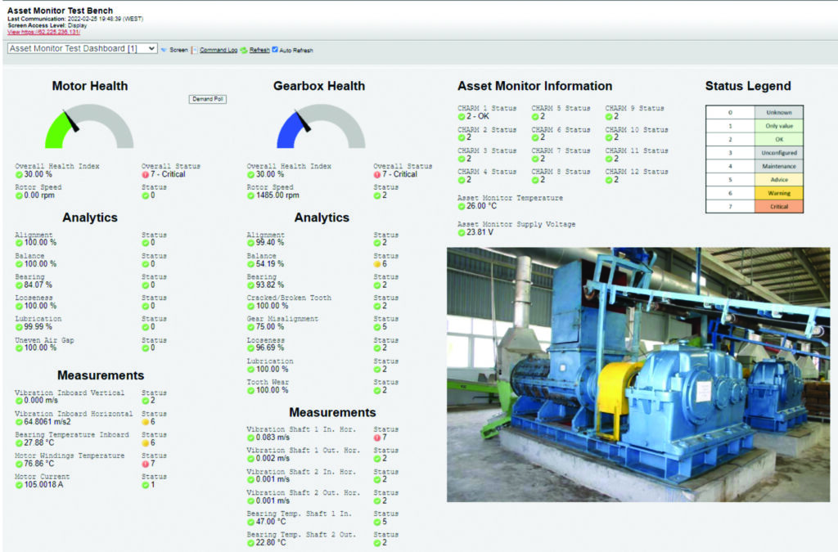Click the orange Warning legend swatch
838x552 pixels.
coord(778,195)
